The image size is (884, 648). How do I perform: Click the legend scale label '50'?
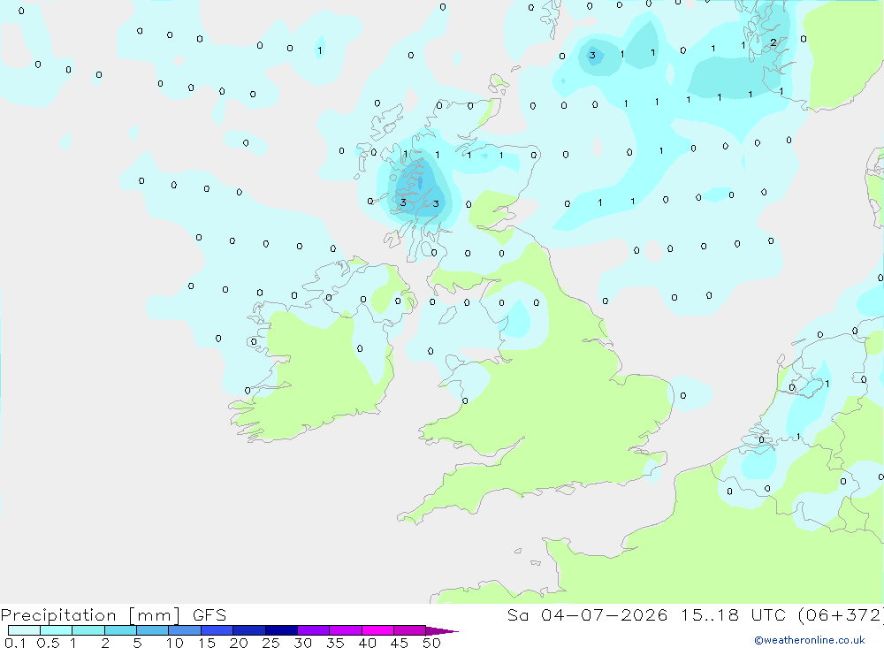pos(431,643)
